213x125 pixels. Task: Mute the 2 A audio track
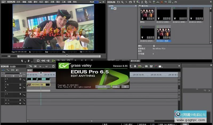tap(20, 103)
